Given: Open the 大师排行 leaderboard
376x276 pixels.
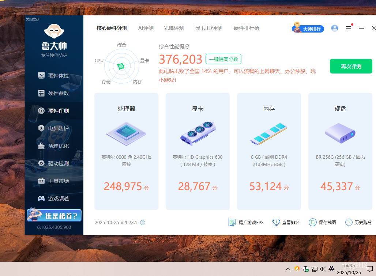Looking at the screenshot, I should tap(308, 28).
